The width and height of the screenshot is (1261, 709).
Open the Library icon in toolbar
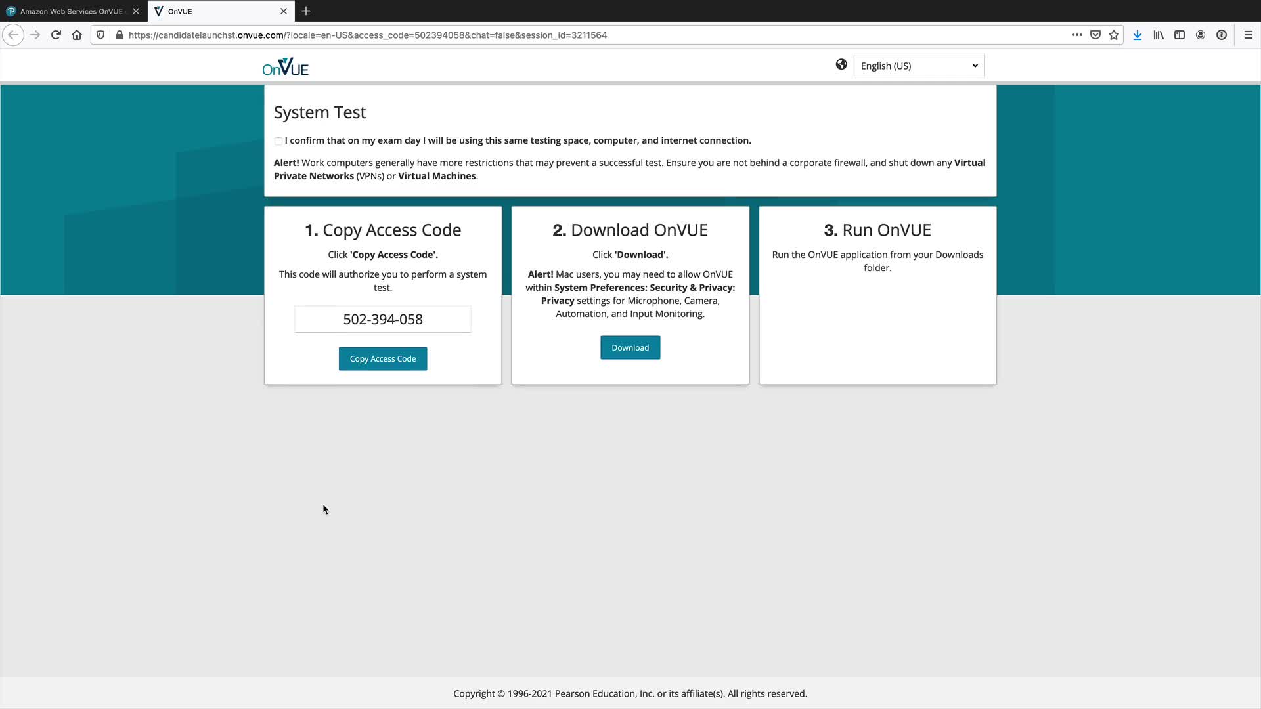(1159, 35)
